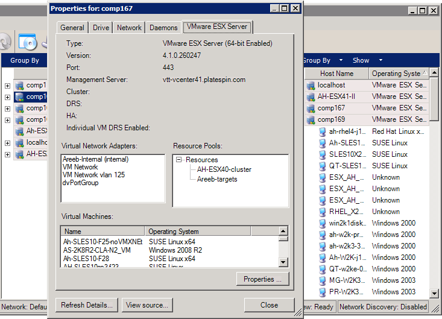442x319 pixels.
Task: Click the ah-rhel4 virtual machine icon
Action: click(x=323, y=131)
